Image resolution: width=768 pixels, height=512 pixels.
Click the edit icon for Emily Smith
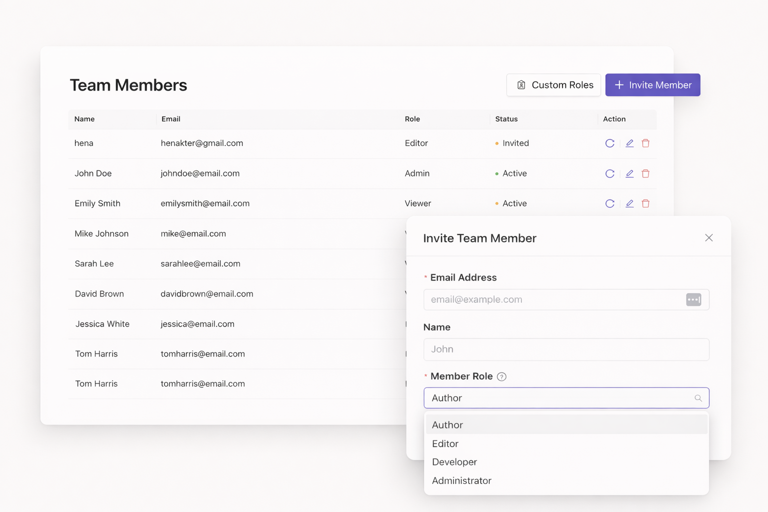click(629, 203)
